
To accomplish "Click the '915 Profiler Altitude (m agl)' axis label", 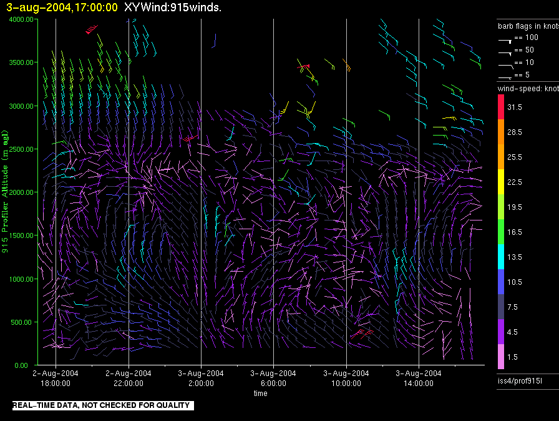I will tap(5, 192).
